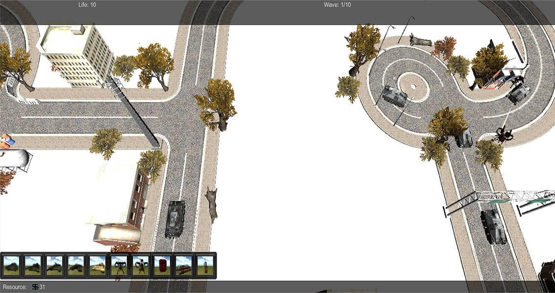Choose the grenade weapon in the last slot

(x=205, y=265)
